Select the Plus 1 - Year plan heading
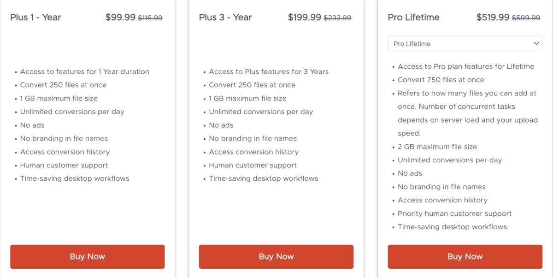This screenshot has height=278, width=553. [35, 17]
